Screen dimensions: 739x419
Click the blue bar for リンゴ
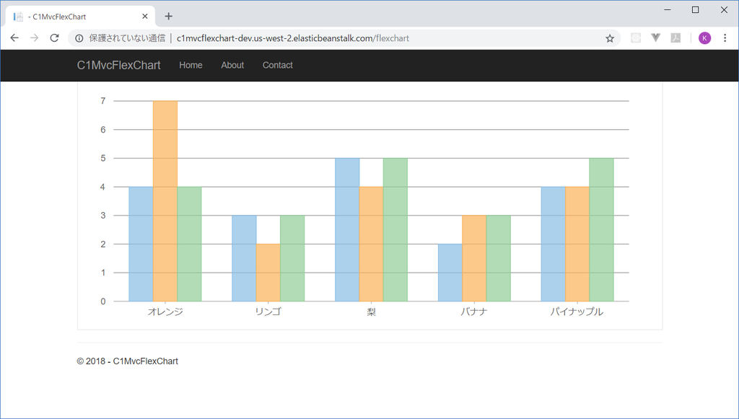pos(244,258)
